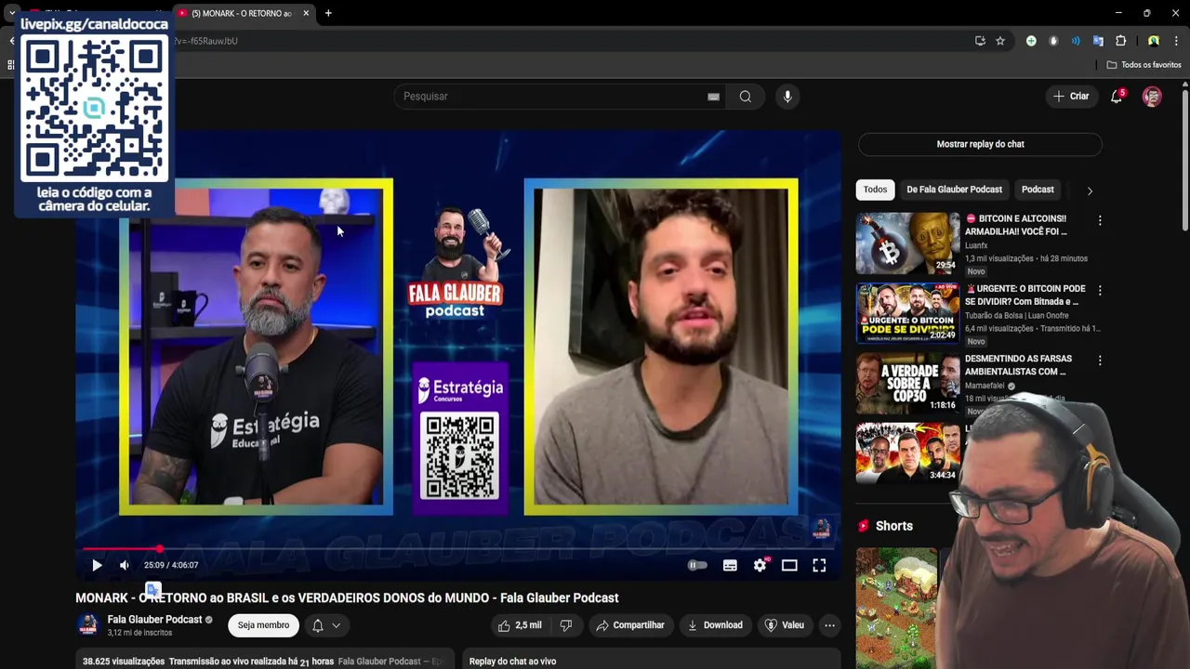Screen dimensions: 1190x669
Task: Open YouTube notifications bell
Action: [1117, 97]
